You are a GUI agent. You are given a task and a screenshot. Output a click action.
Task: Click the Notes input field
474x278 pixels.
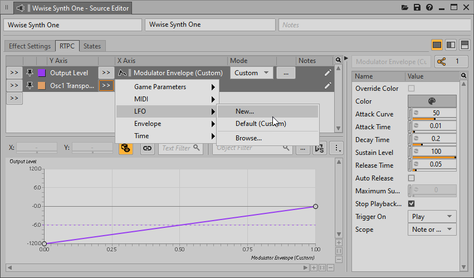[x=374, y=25]
